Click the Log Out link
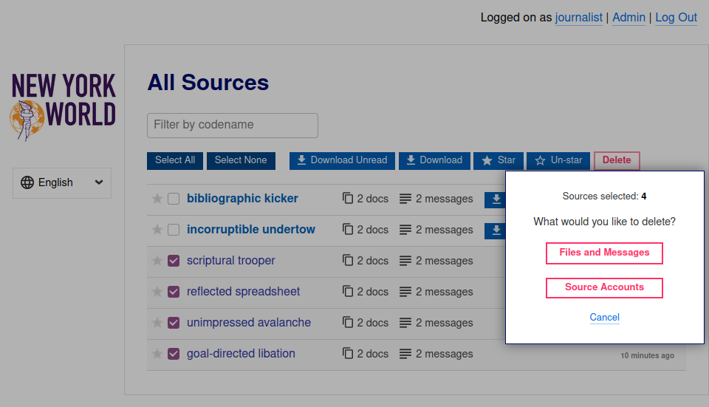Viewport: 709px width, 407px height. pos(677,18)
